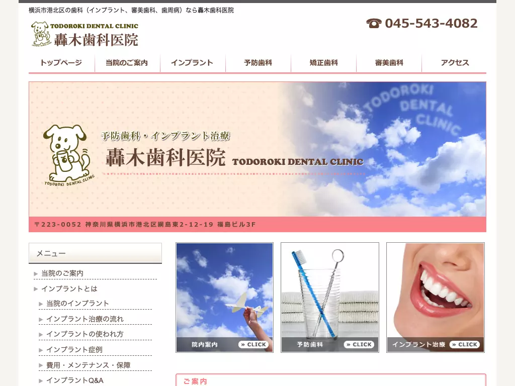Click the telephone icon beside the phone number

(x=374, y=23)
